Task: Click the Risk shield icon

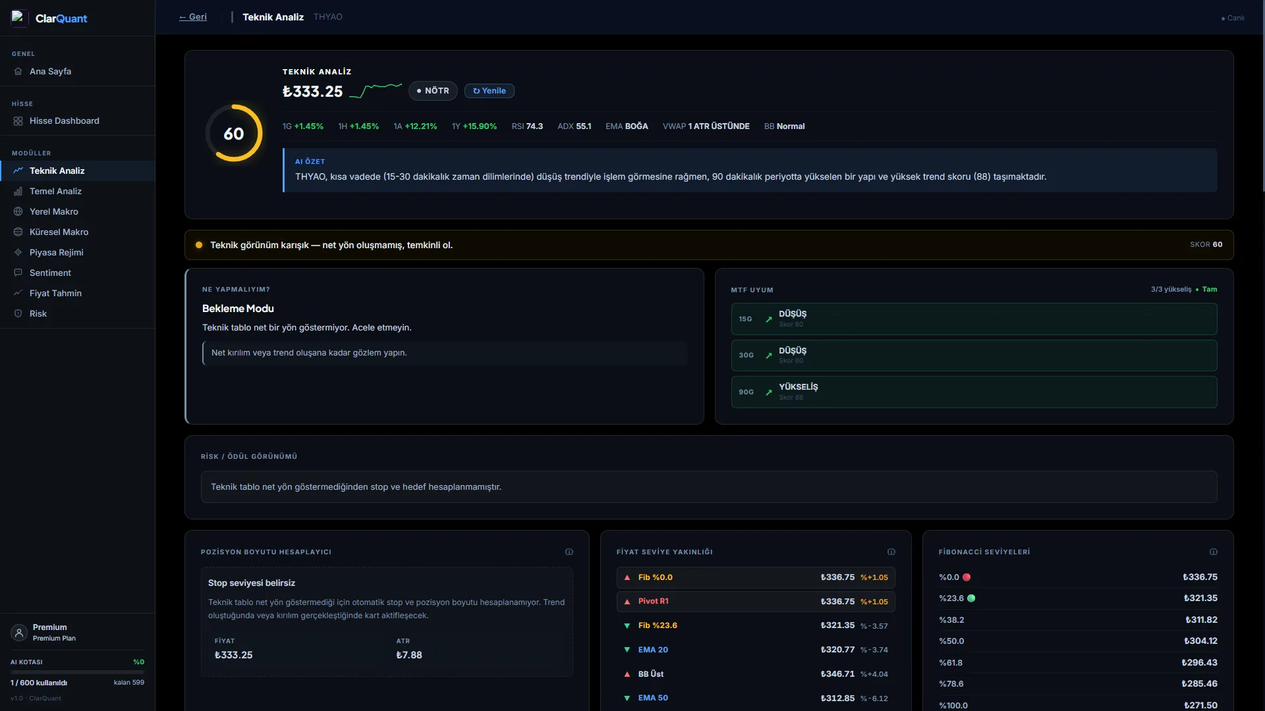Action: point(18,313)
